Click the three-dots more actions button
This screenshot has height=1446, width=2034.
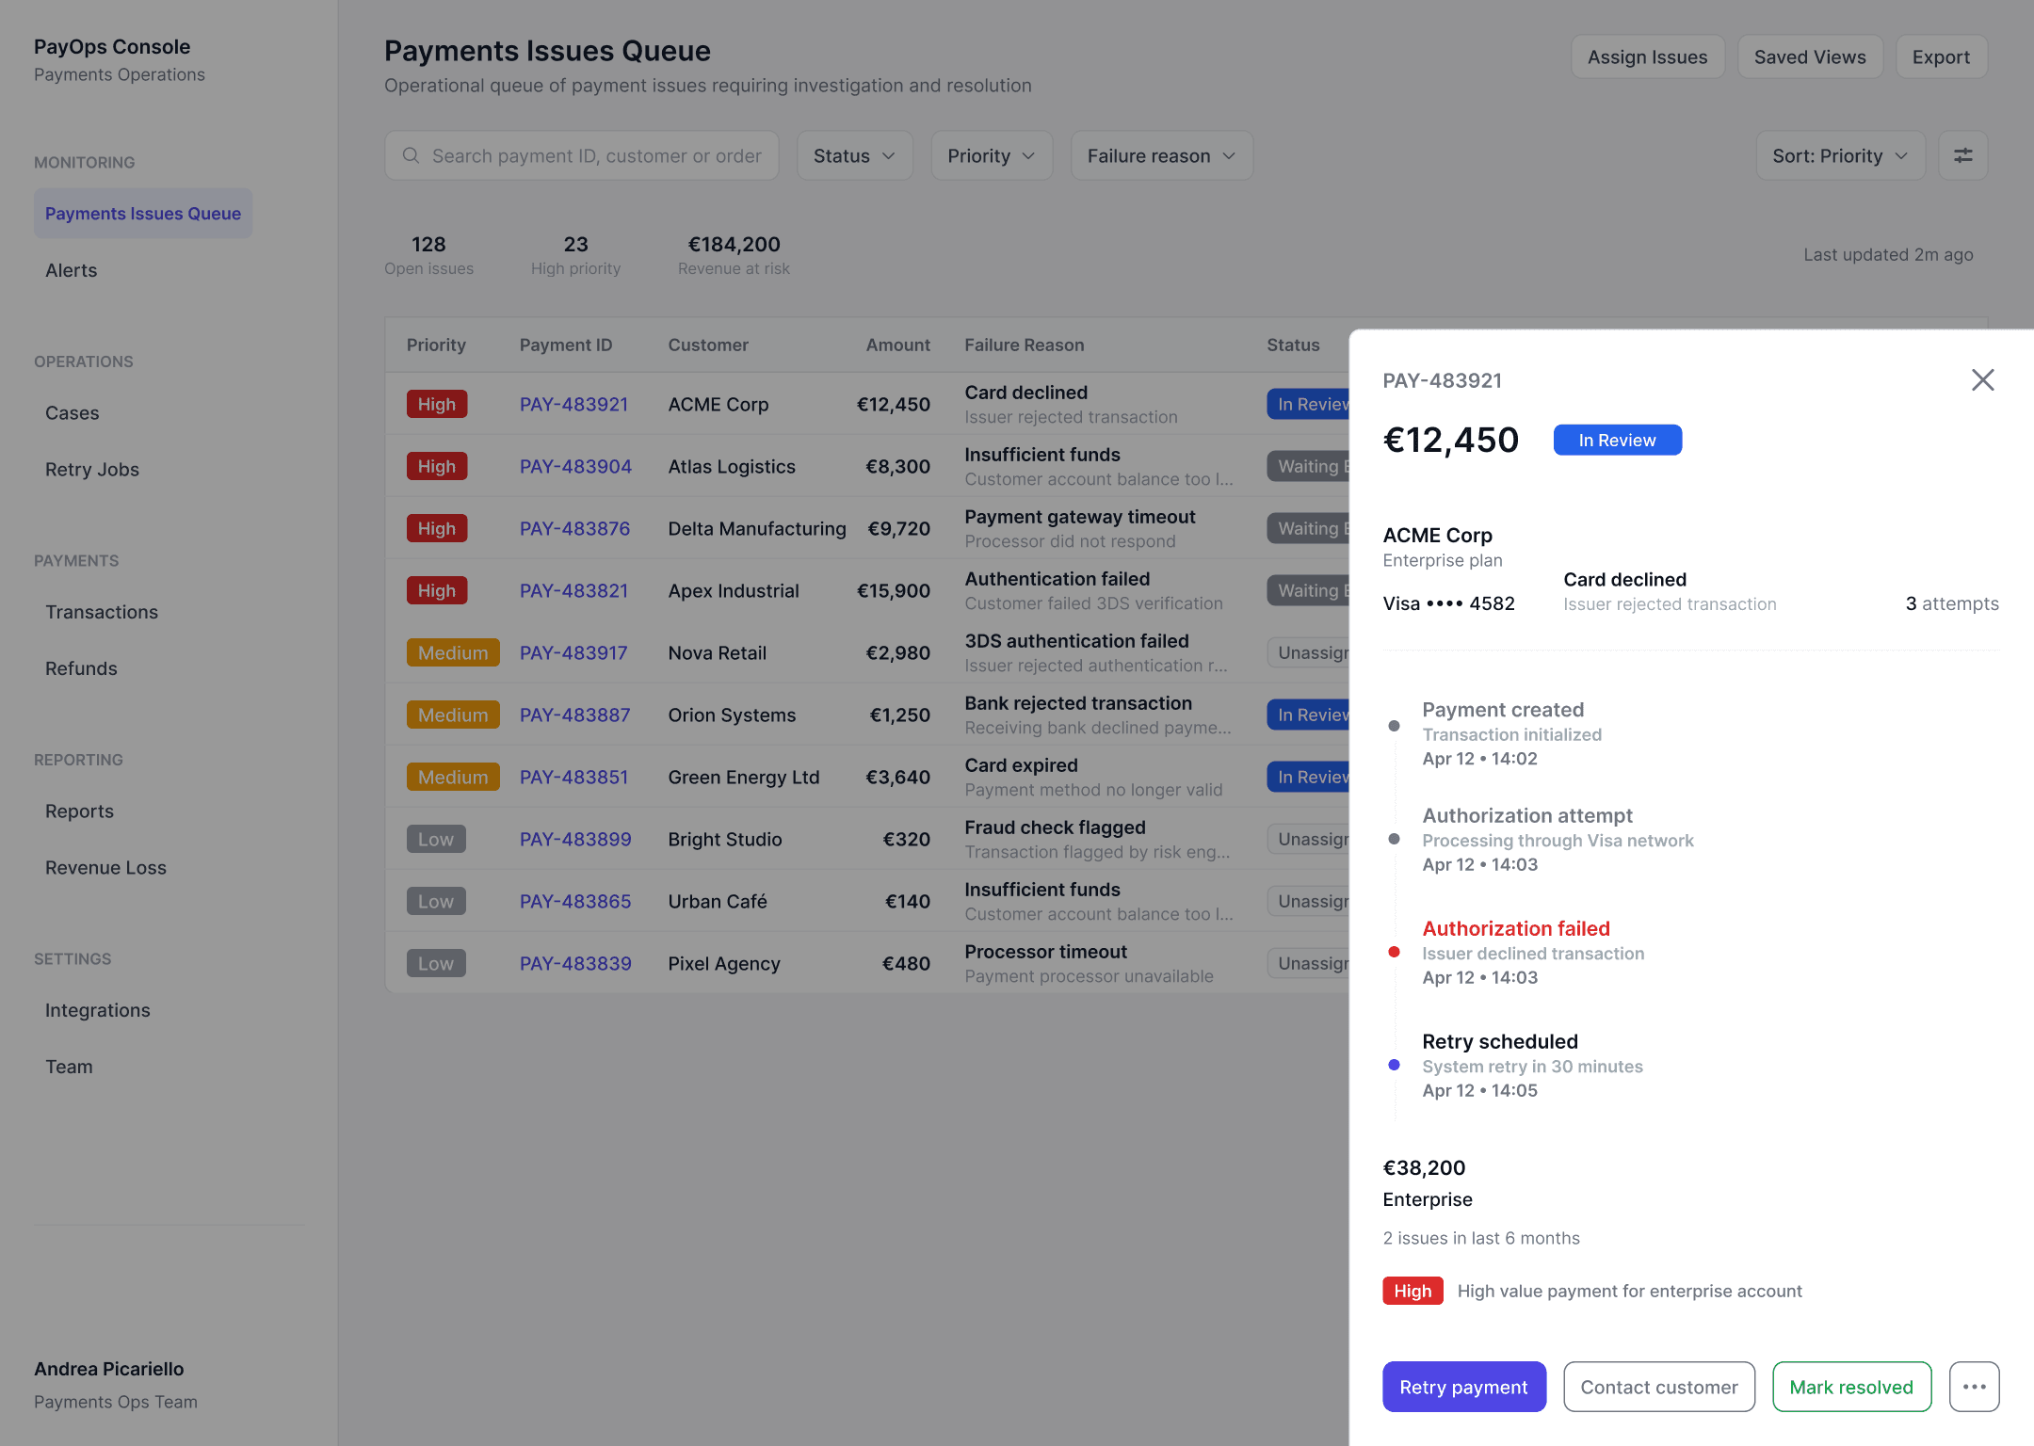pos(1974,1387)
